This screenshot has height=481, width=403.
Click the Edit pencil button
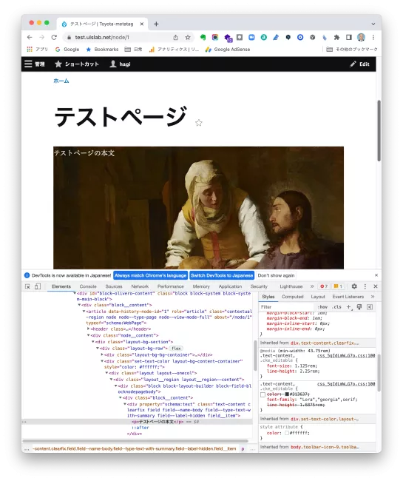[360, 64]
